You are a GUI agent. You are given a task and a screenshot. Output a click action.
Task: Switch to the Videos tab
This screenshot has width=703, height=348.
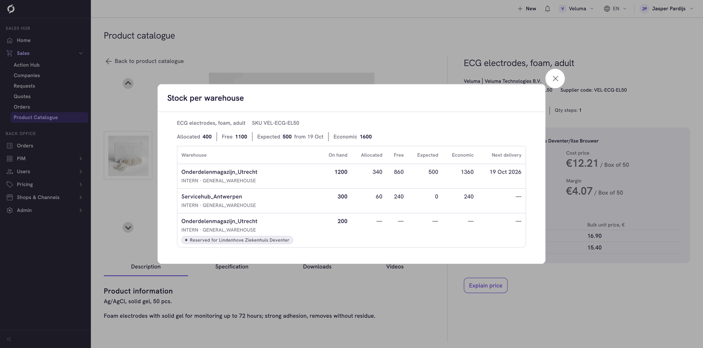[x=395, y=267]
